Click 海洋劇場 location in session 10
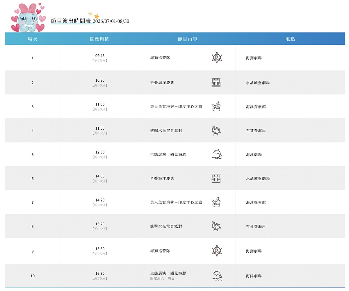Viewport: 349px width, 291px height. coord(254,276)
